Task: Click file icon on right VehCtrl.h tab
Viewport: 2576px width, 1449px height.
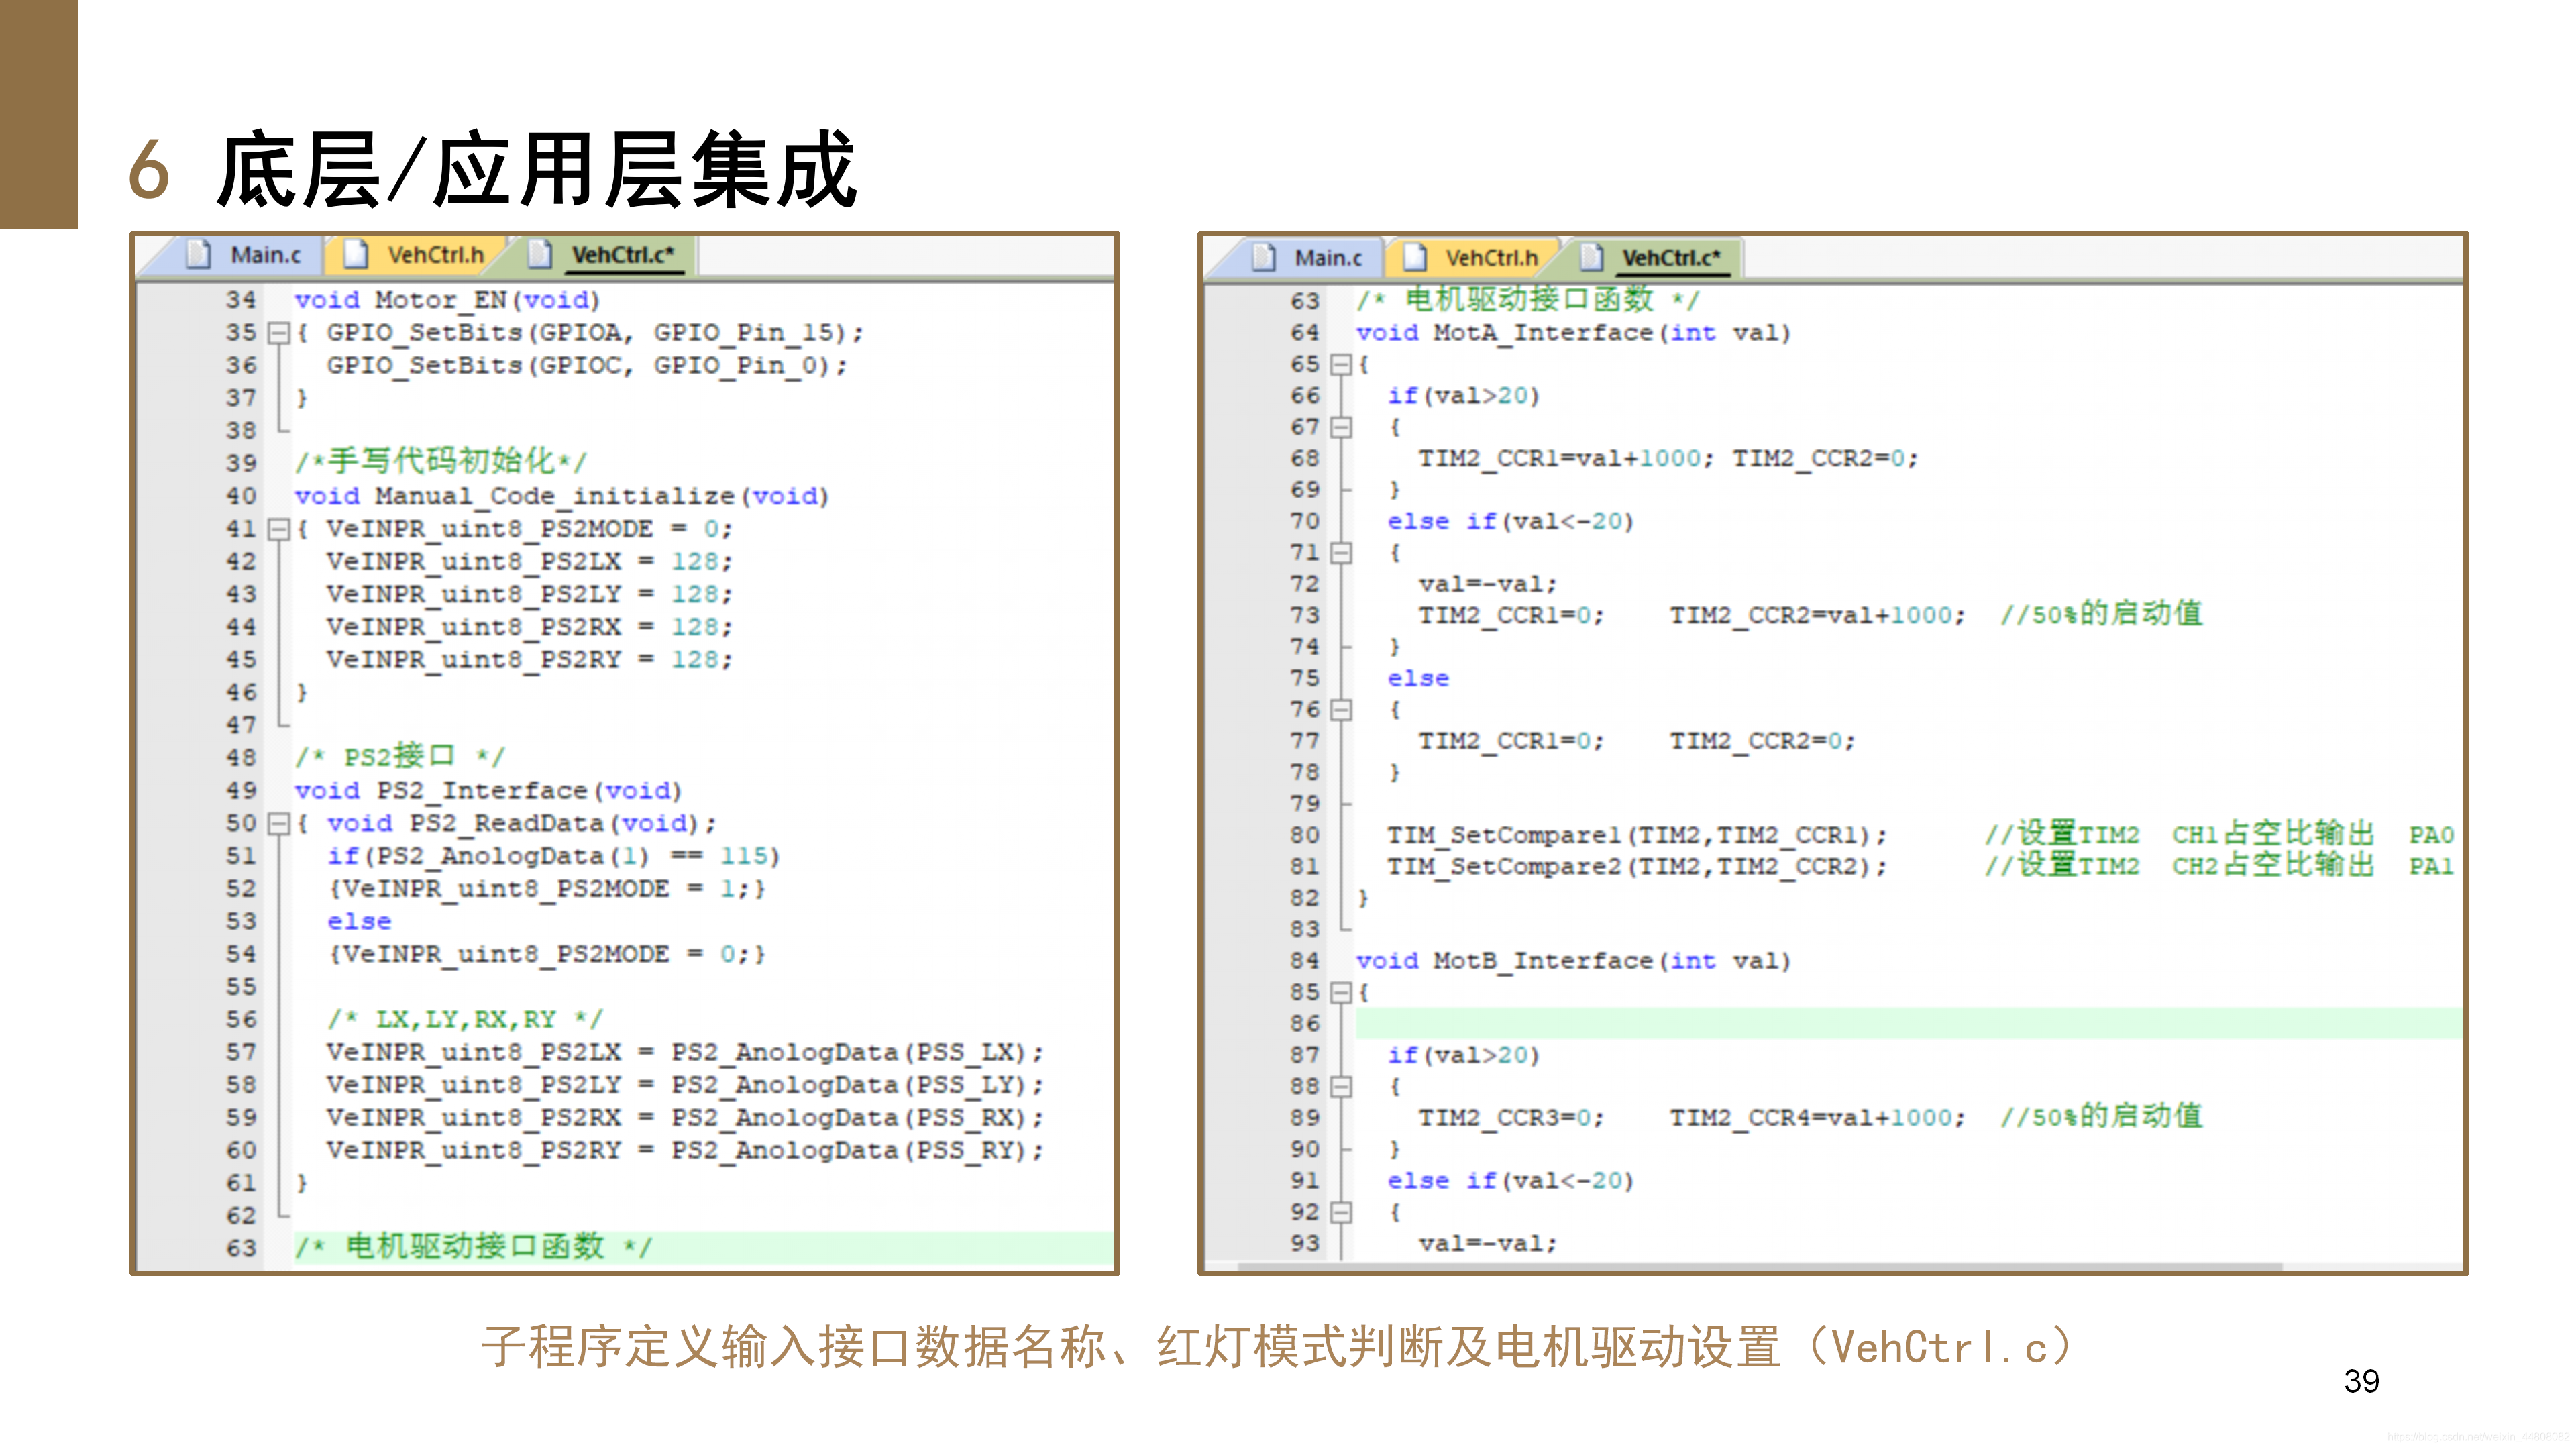Action: pyautogui.click(x=1415, y=258)
